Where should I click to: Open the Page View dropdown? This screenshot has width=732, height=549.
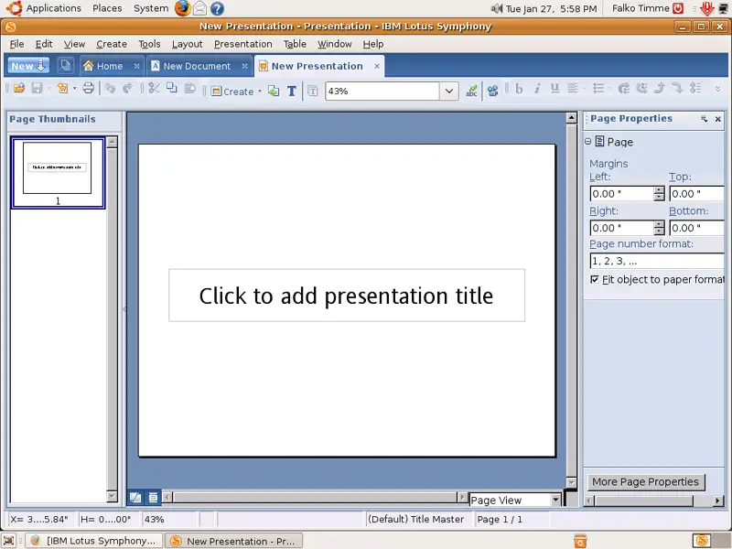pos(555,500)
